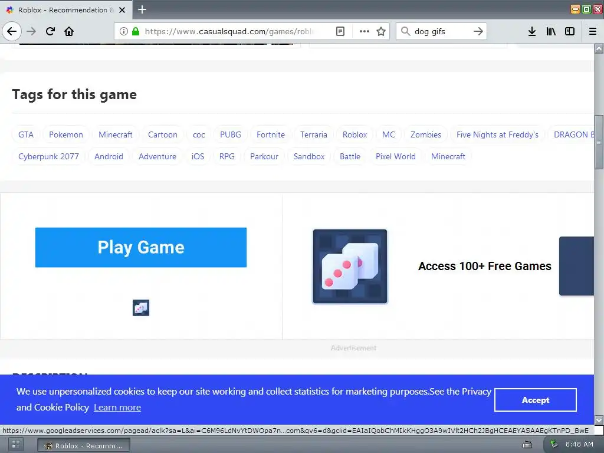Open the Sandbox tag
The width and height of the screenshot is (604, 453).
(309, 157)
